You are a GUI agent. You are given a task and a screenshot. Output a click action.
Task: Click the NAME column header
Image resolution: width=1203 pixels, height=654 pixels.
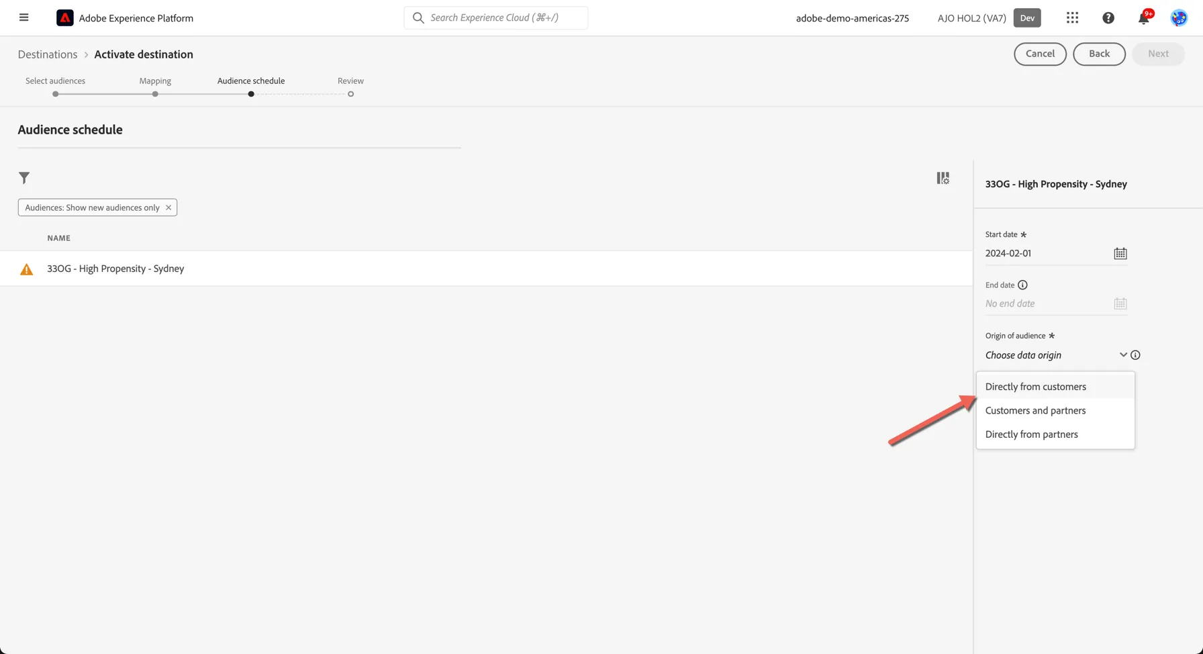(58, 238)
